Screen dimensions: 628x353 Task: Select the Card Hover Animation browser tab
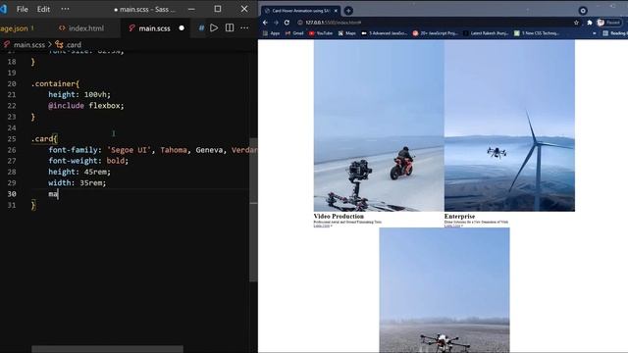(x=300, y=11)
